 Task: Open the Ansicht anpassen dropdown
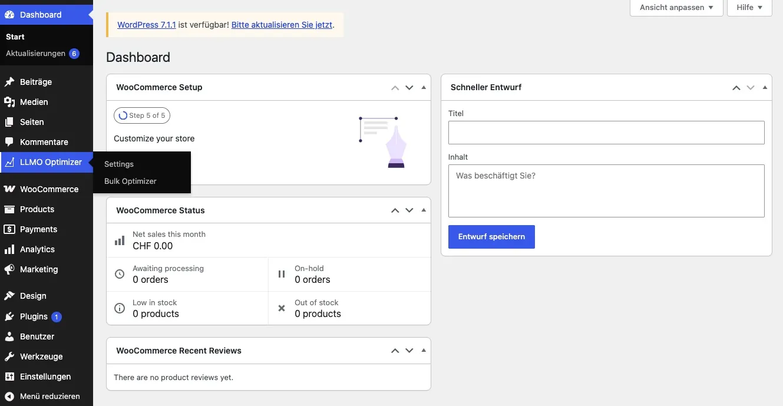pyautogui.click(x=676, y=8)
